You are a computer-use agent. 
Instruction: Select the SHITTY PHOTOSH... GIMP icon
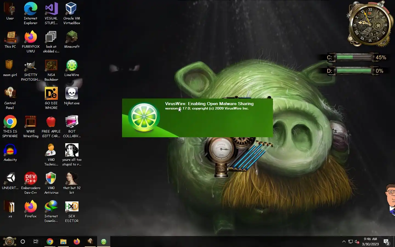pos(30,70)
